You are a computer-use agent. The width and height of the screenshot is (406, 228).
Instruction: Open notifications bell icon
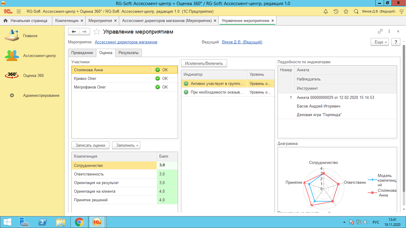point(326,11)
